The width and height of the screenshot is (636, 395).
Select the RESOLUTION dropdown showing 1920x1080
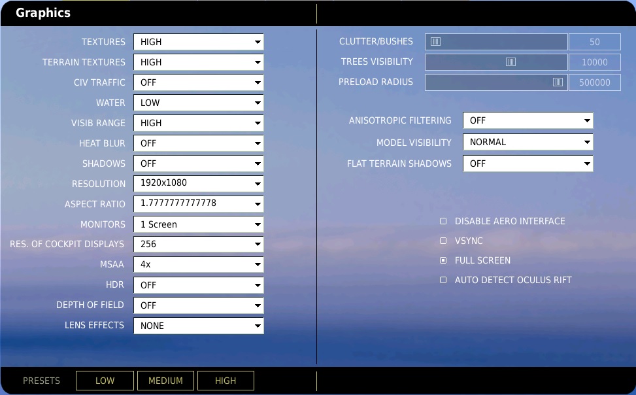click(198, 184)
